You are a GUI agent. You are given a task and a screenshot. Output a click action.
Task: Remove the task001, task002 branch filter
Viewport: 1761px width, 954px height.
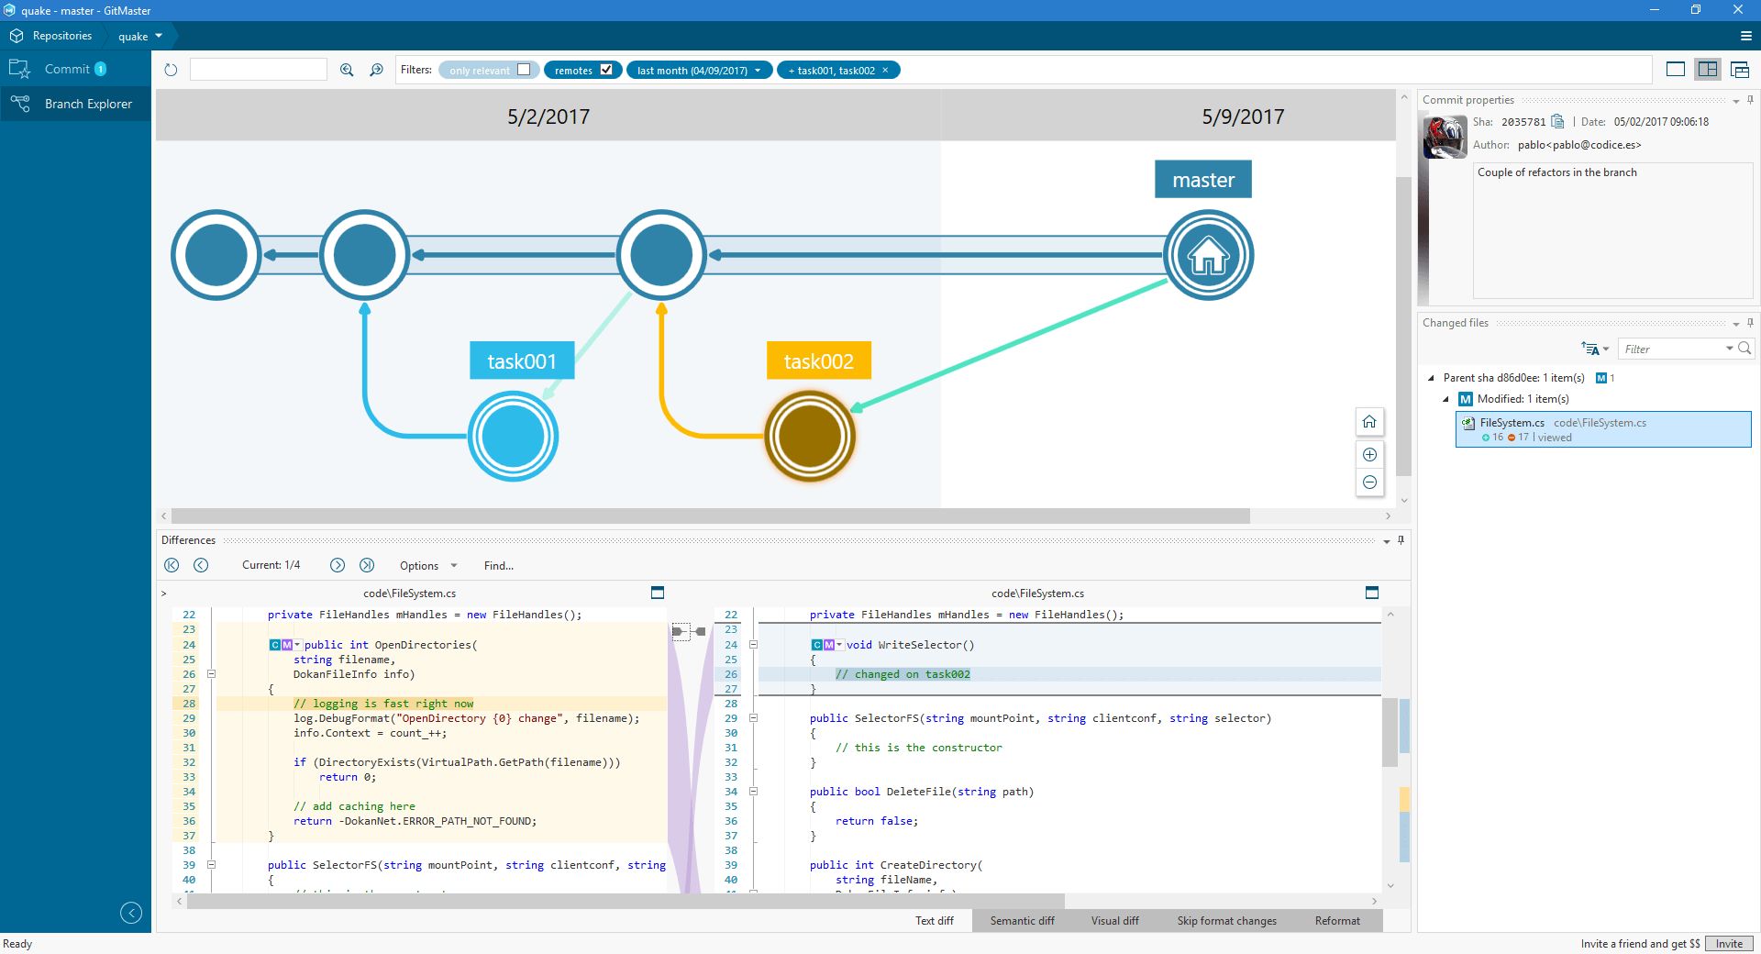click(x=885, y=71)
